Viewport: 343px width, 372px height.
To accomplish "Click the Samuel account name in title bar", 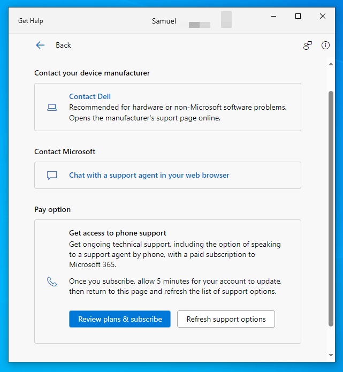I will coord(164,21).
